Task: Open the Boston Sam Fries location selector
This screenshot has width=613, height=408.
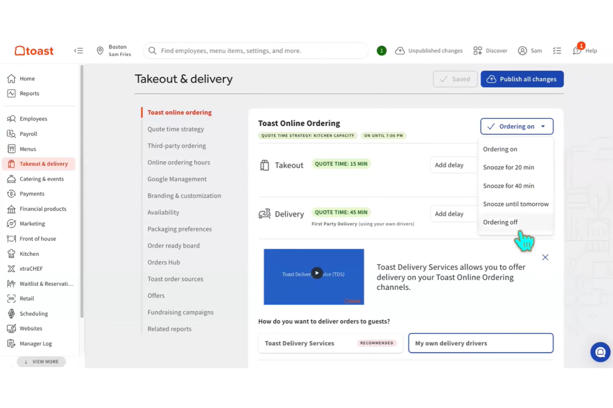Action: point(113,50)
